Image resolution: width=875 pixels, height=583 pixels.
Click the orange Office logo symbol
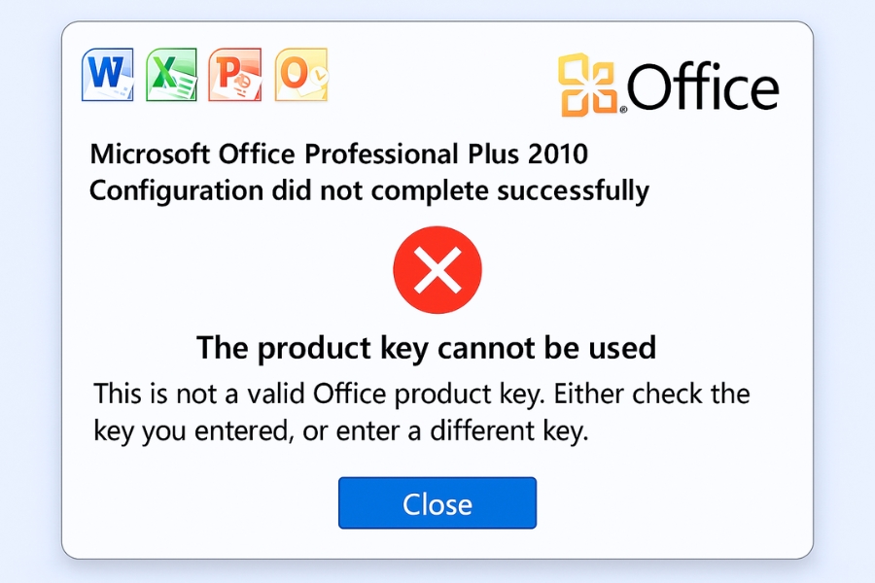(x=587, y=85)
